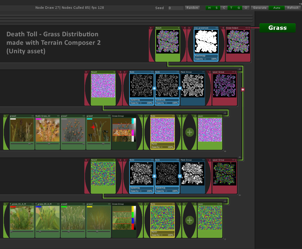This screenshot has width=302, height=249.
Task: Toggle the H output button
Action: coord(209,8)
